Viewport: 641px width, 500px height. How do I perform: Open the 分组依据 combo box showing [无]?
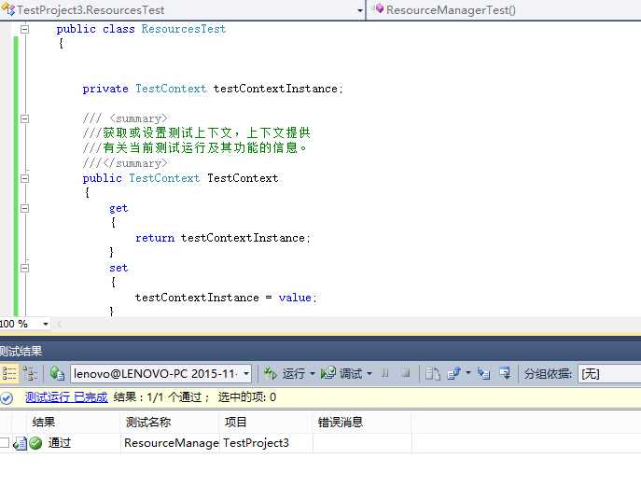(x=609, y=374)
